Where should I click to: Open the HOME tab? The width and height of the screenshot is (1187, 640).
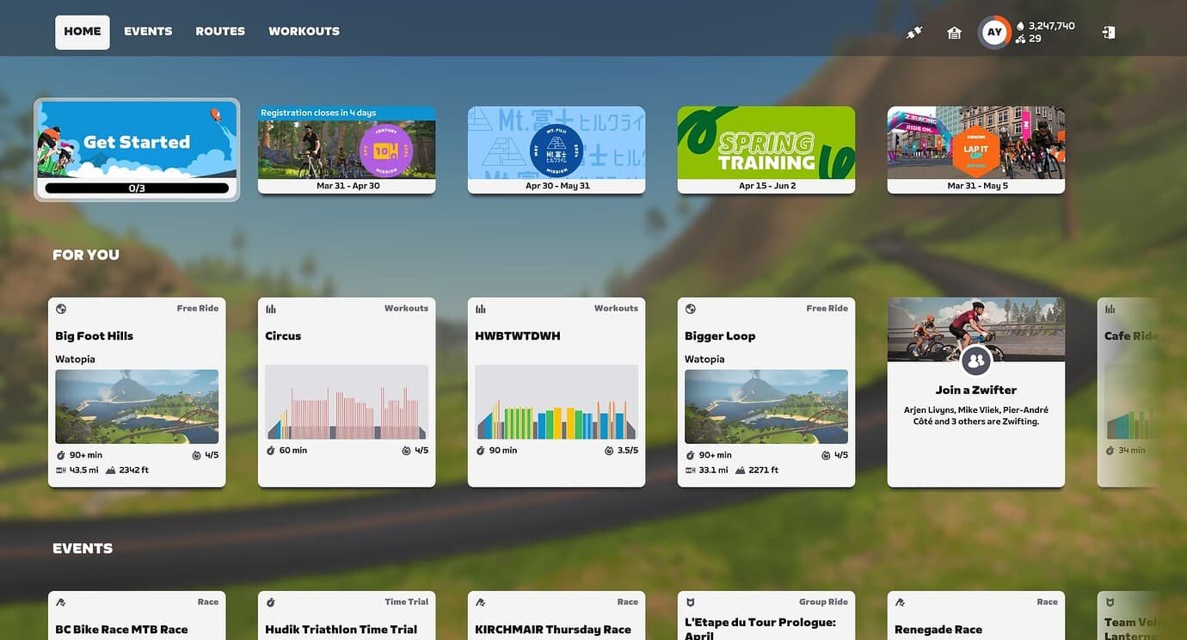coord(83,32)
